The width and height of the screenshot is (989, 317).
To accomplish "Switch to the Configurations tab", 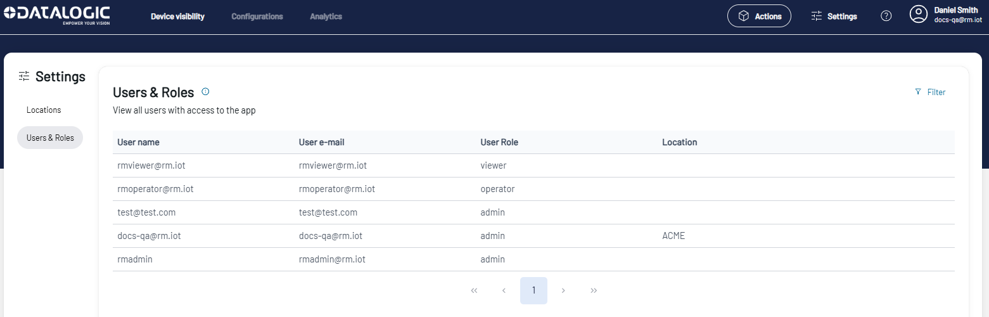I will tap(257, 16).
